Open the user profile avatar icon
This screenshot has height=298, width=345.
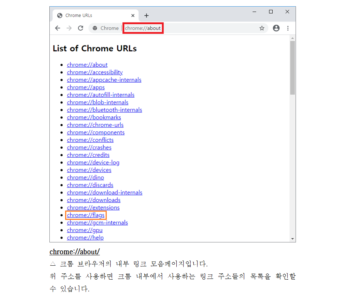276,28
